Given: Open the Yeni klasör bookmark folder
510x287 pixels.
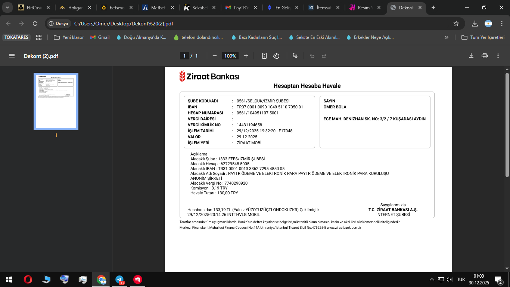Looking at the screenshot, I should pyautogui.click(x=69, y=37).
